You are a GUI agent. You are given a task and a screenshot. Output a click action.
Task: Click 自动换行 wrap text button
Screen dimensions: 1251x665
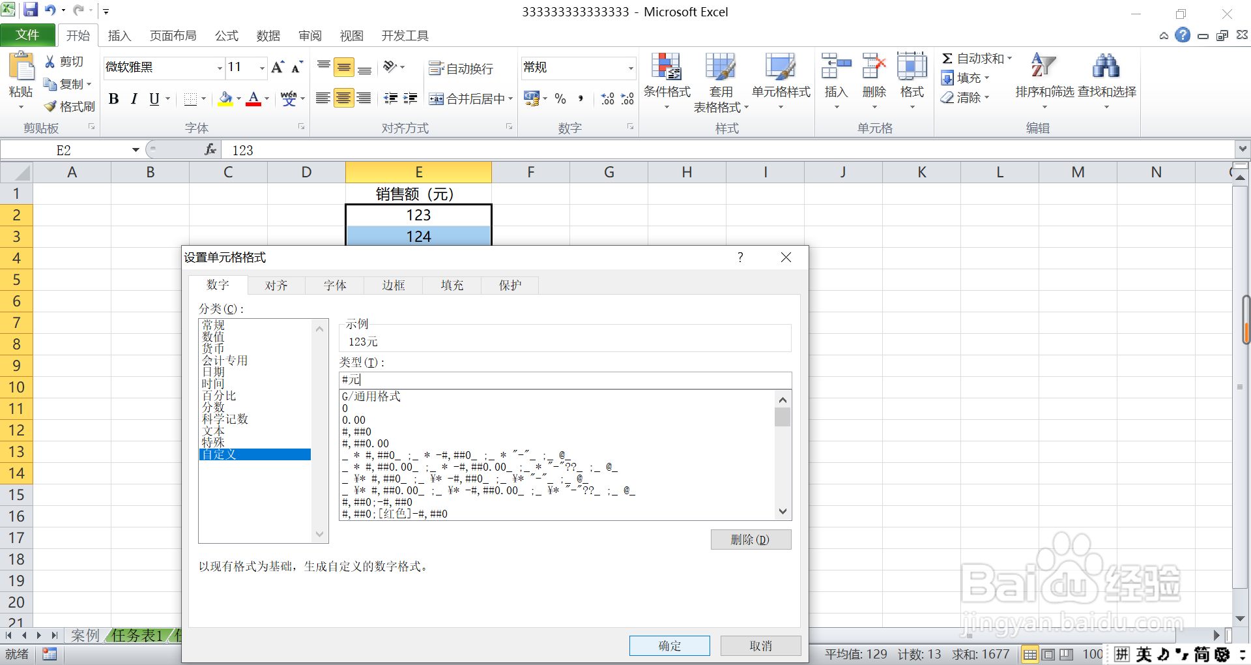tap(461, 68)
